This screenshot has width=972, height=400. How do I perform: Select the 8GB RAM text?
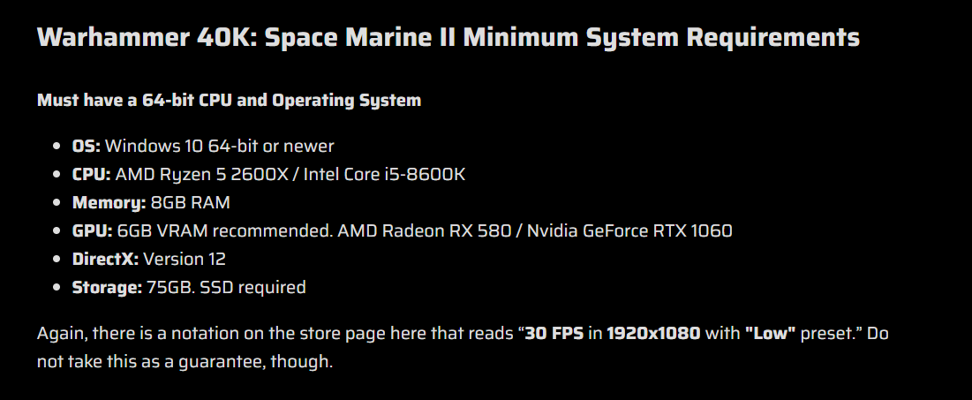point(191,203)
